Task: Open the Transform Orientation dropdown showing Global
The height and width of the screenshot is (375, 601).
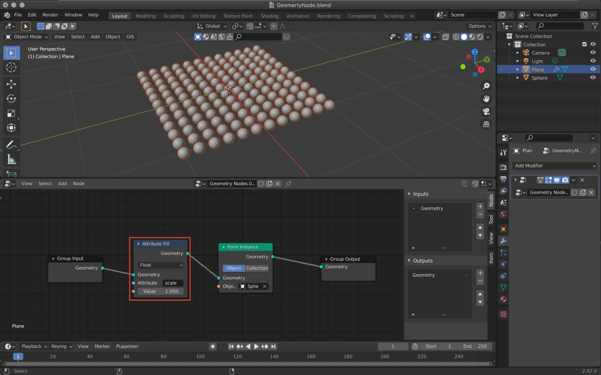Action: pyautogui.click(x=211, y=26)
